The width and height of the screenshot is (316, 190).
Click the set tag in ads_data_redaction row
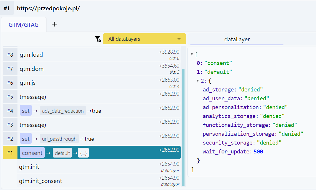(26, 111)
